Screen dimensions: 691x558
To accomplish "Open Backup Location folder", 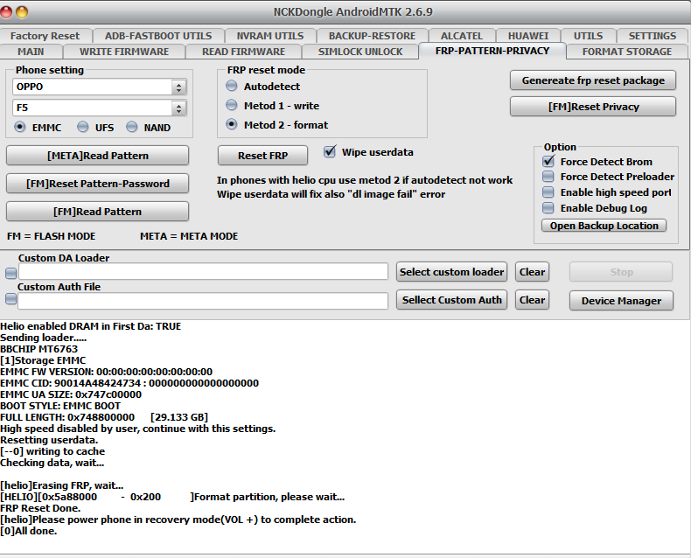I will click(x=604, y=226).
